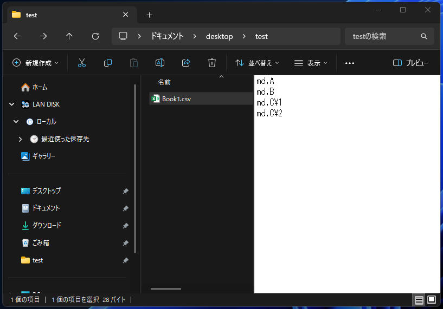
Task: Go forward with the arrow button
Action: coord(43,36)
